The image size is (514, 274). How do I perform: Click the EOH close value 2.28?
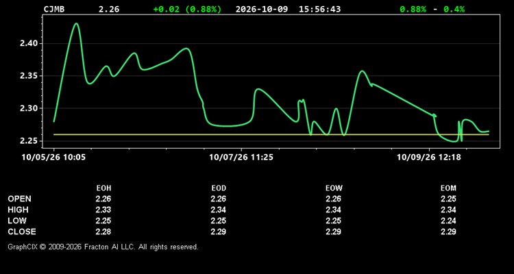pos(103,232)
